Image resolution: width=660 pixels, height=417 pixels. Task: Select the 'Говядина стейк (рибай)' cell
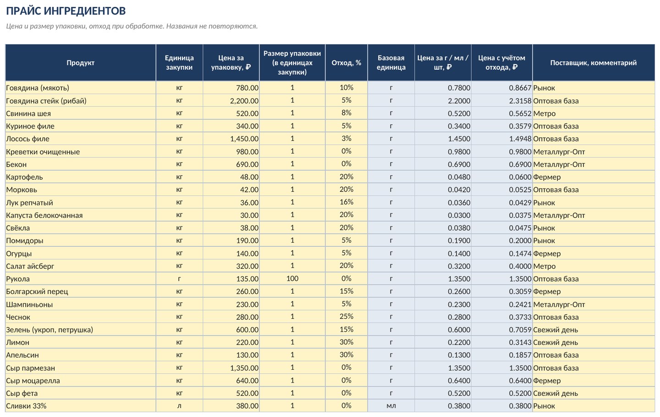pyautogui.click(x=81, y=100)
